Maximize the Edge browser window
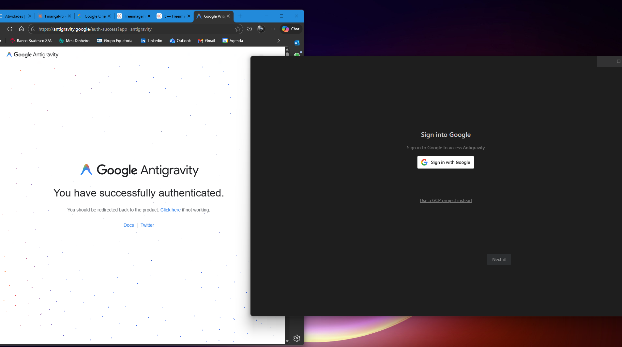The image size is (622, 347). (x=281, y=16)
